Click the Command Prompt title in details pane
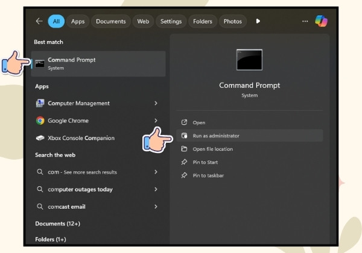This screenshot has height=253, width=362. 250,86
